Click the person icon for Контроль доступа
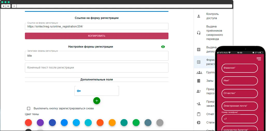Viewport: 266px width, 131px height. coord(199,16)
